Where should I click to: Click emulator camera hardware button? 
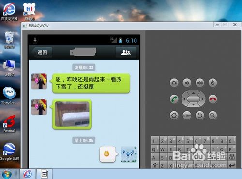tap(174, 83)
